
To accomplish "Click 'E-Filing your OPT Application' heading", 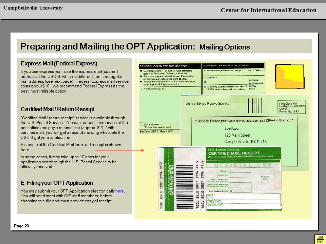I will 57,183.
